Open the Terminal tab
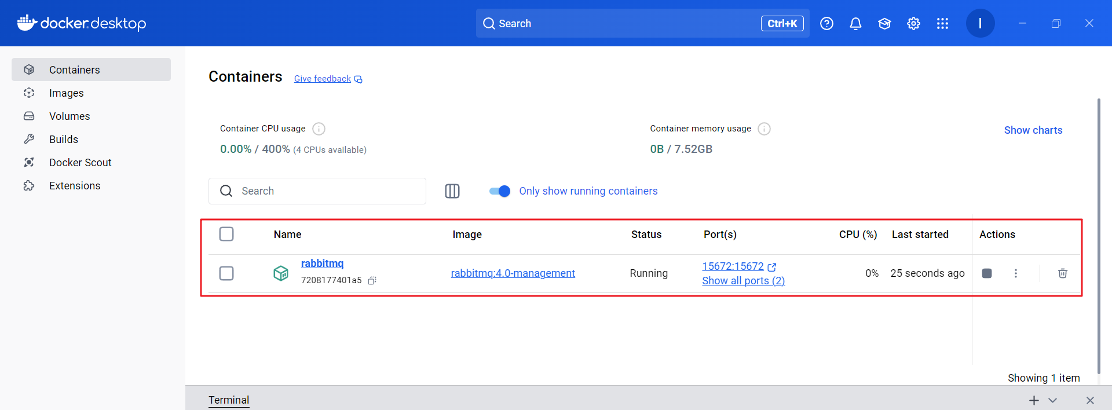The image size is (1112, 410). pyautogui.click(x=229, y=400)
